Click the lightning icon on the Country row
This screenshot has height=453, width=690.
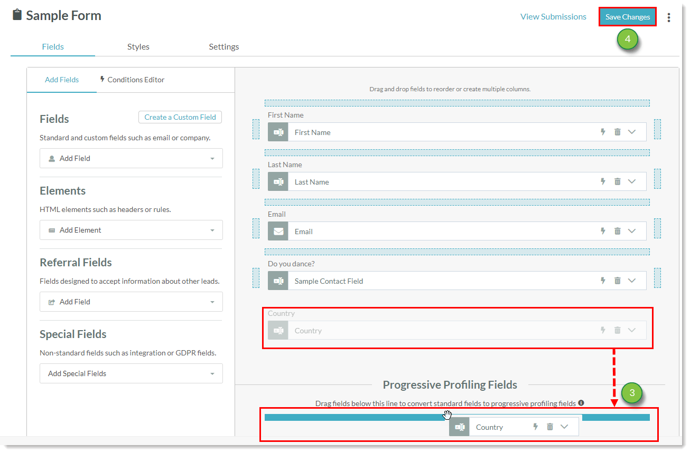pos(602,330)
